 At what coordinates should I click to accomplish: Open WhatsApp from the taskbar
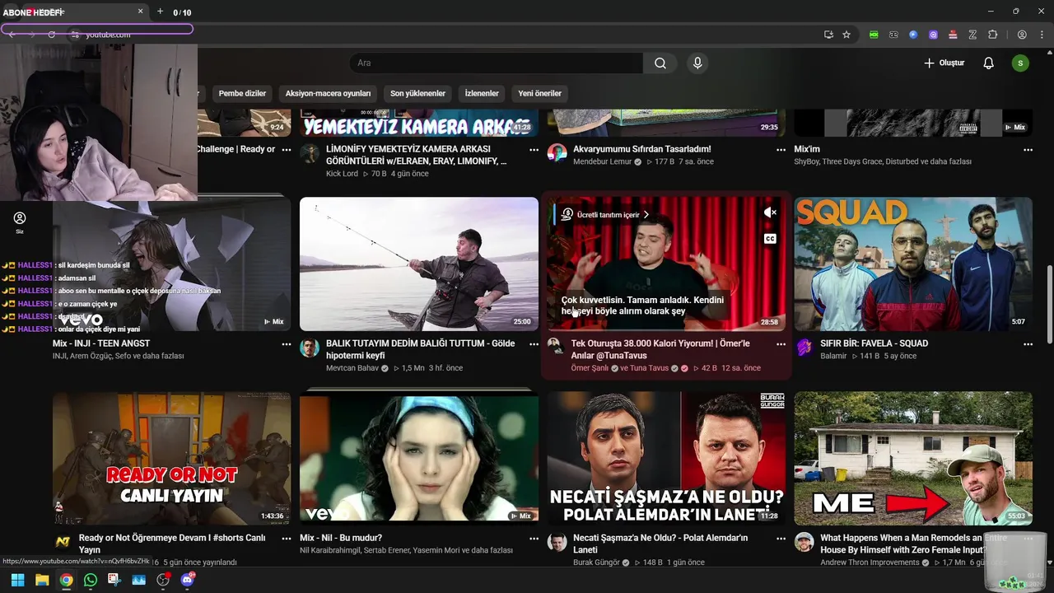click(91, 580)
